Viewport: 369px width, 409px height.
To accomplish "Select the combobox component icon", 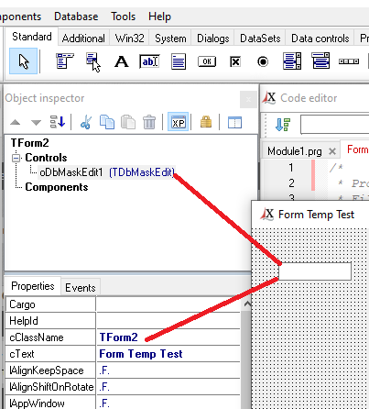I will [320, 61].
